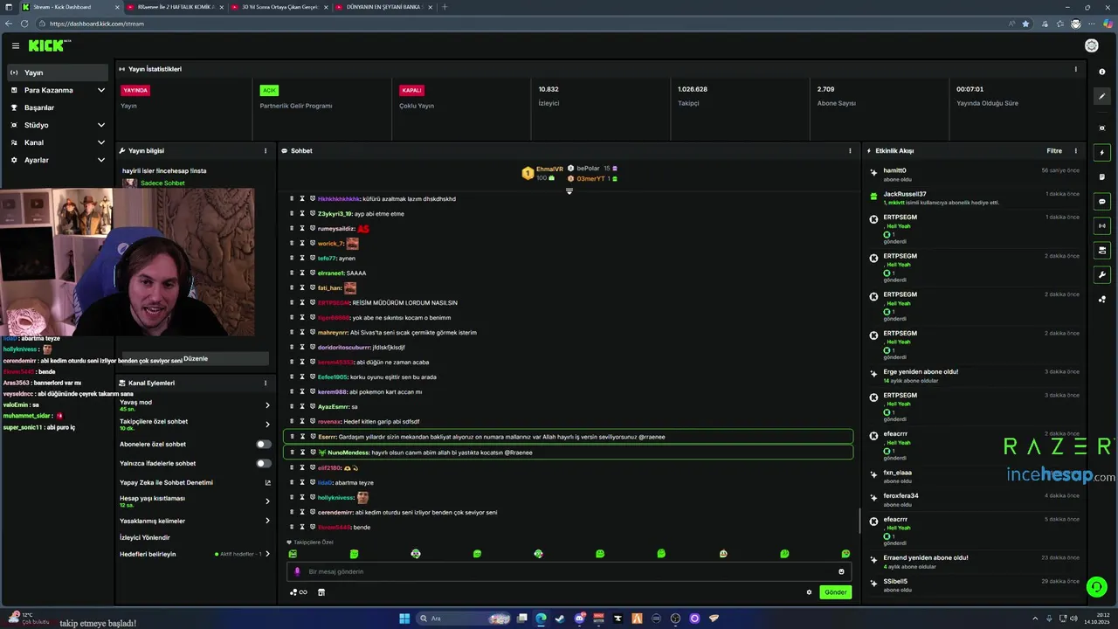Toggle Abonelere özel sohbet switch

(263, 445)
